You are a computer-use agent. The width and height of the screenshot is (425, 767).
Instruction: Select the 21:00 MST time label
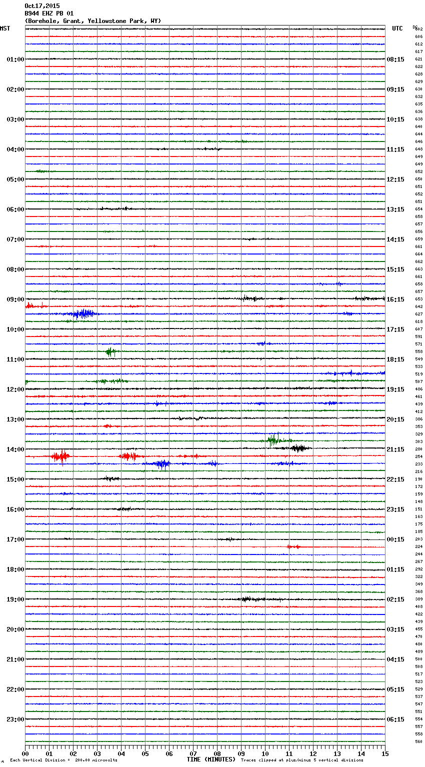tap(15, 659)
